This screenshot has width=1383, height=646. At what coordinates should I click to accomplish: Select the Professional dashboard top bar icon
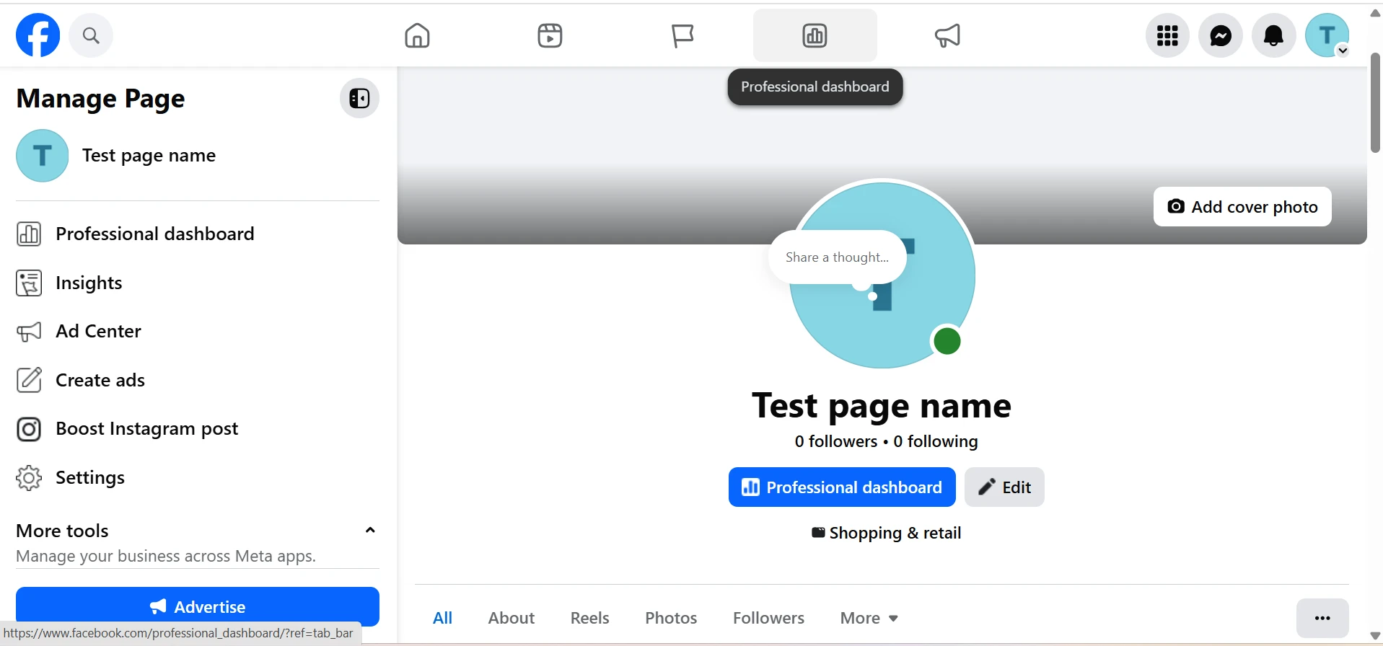pyautogui.click(x=815, y=35)
